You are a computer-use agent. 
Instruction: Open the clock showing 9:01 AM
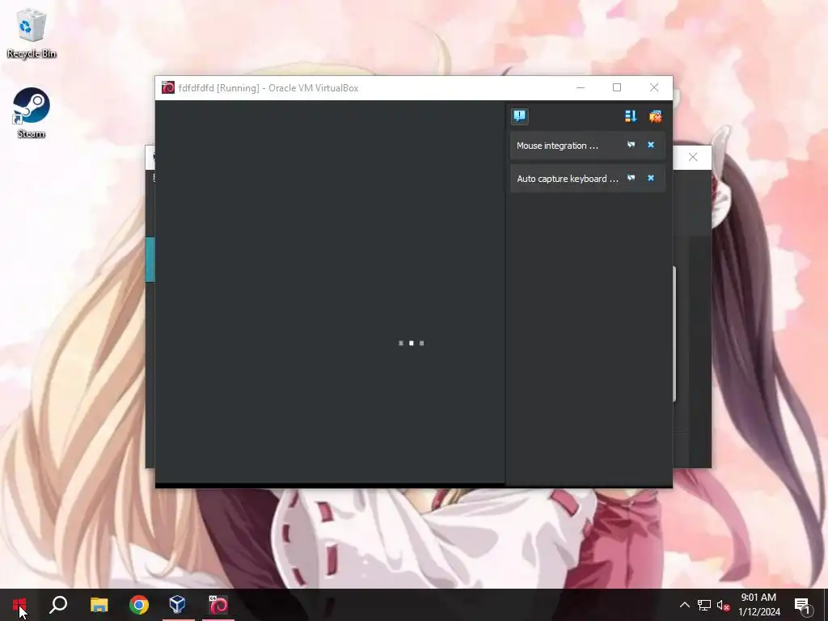pos(758,605)
